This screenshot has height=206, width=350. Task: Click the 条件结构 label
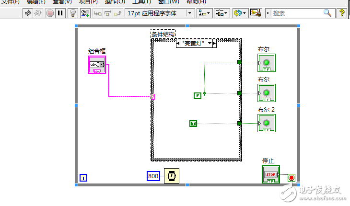[x=163, y=34]
